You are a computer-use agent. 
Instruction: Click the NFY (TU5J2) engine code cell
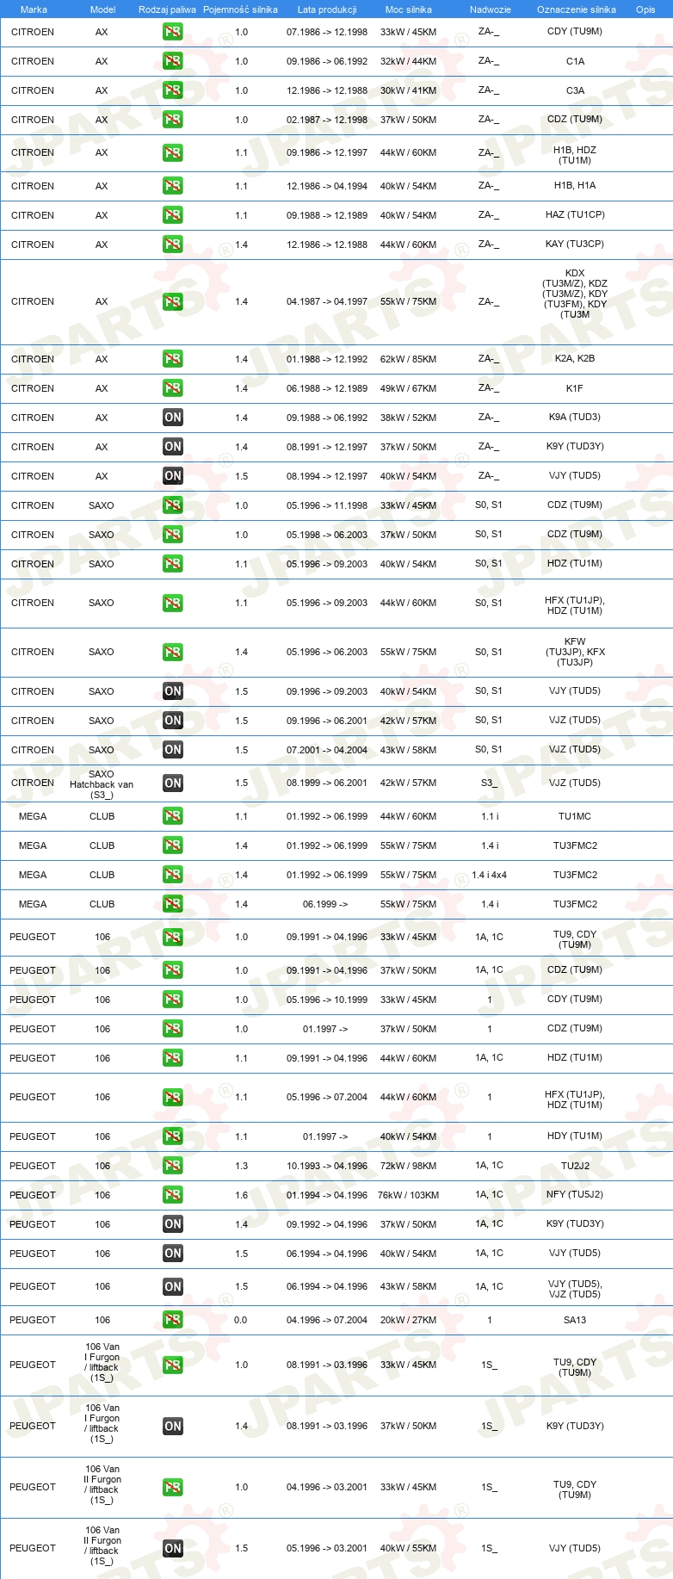coord(575,1195)
